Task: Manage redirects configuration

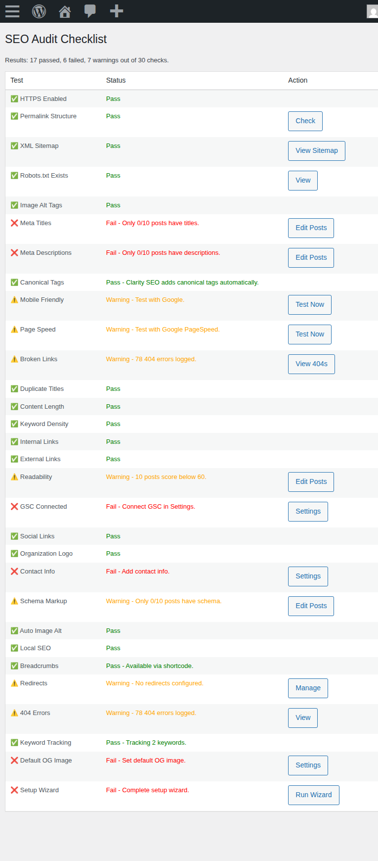Action: coord(308,688)
